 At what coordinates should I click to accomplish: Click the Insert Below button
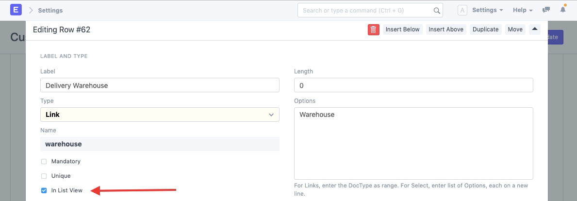click(x=402, y=29)
